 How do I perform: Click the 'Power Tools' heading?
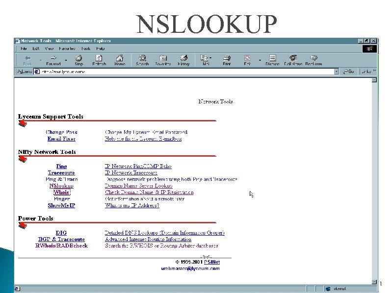[x=35, y=219]
